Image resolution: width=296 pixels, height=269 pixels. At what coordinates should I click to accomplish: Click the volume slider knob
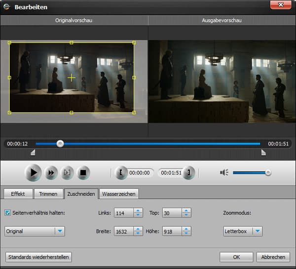pyautogui.click(x=268, y=173)
